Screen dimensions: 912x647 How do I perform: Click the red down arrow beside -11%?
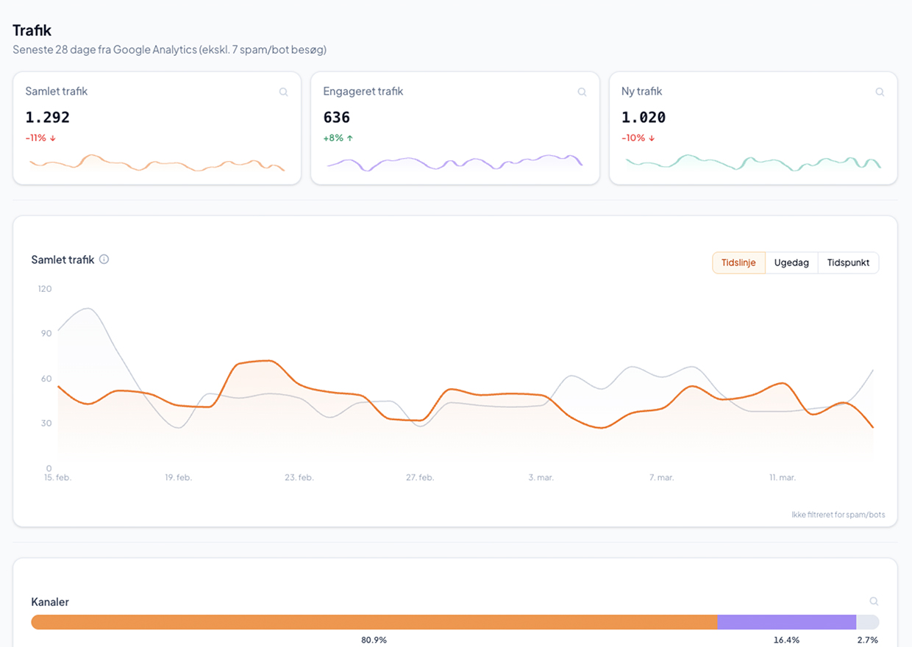[x=51, y=137]
